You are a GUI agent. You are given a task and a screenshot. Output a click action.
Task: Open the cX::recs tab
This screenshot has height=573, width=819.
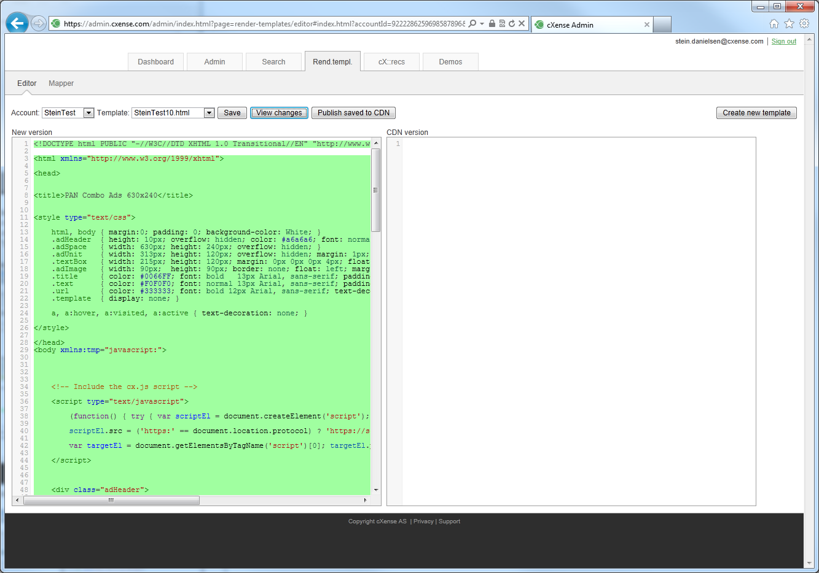[391, 62]
